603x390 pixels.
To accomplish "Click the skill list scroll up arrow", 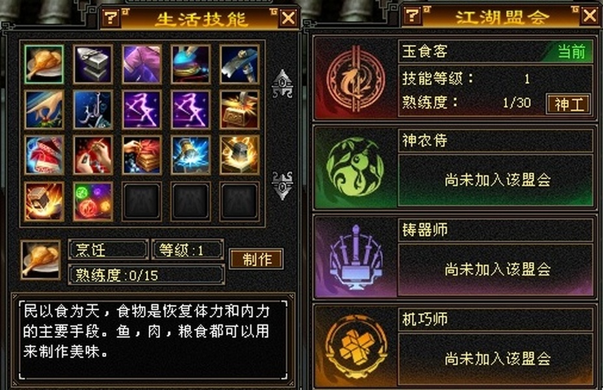I will click(282, 83).
